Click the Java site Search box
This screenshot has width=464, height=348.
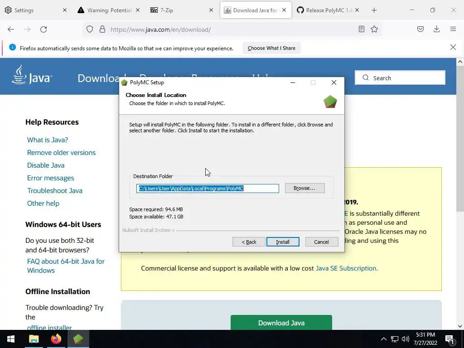coord(400,78)
